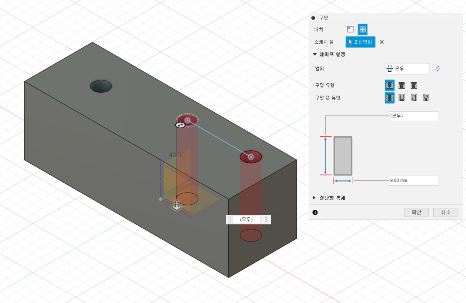Open the info icon in the dialog footer
The width and height of the screenshot is (466, 303).
(315, 212)
